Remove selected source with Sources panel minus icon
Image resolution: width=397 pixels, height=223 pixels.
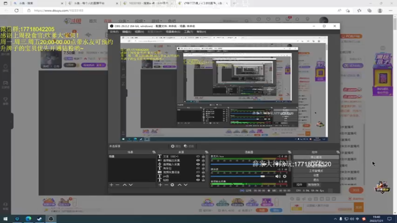[x=166, y=185]
